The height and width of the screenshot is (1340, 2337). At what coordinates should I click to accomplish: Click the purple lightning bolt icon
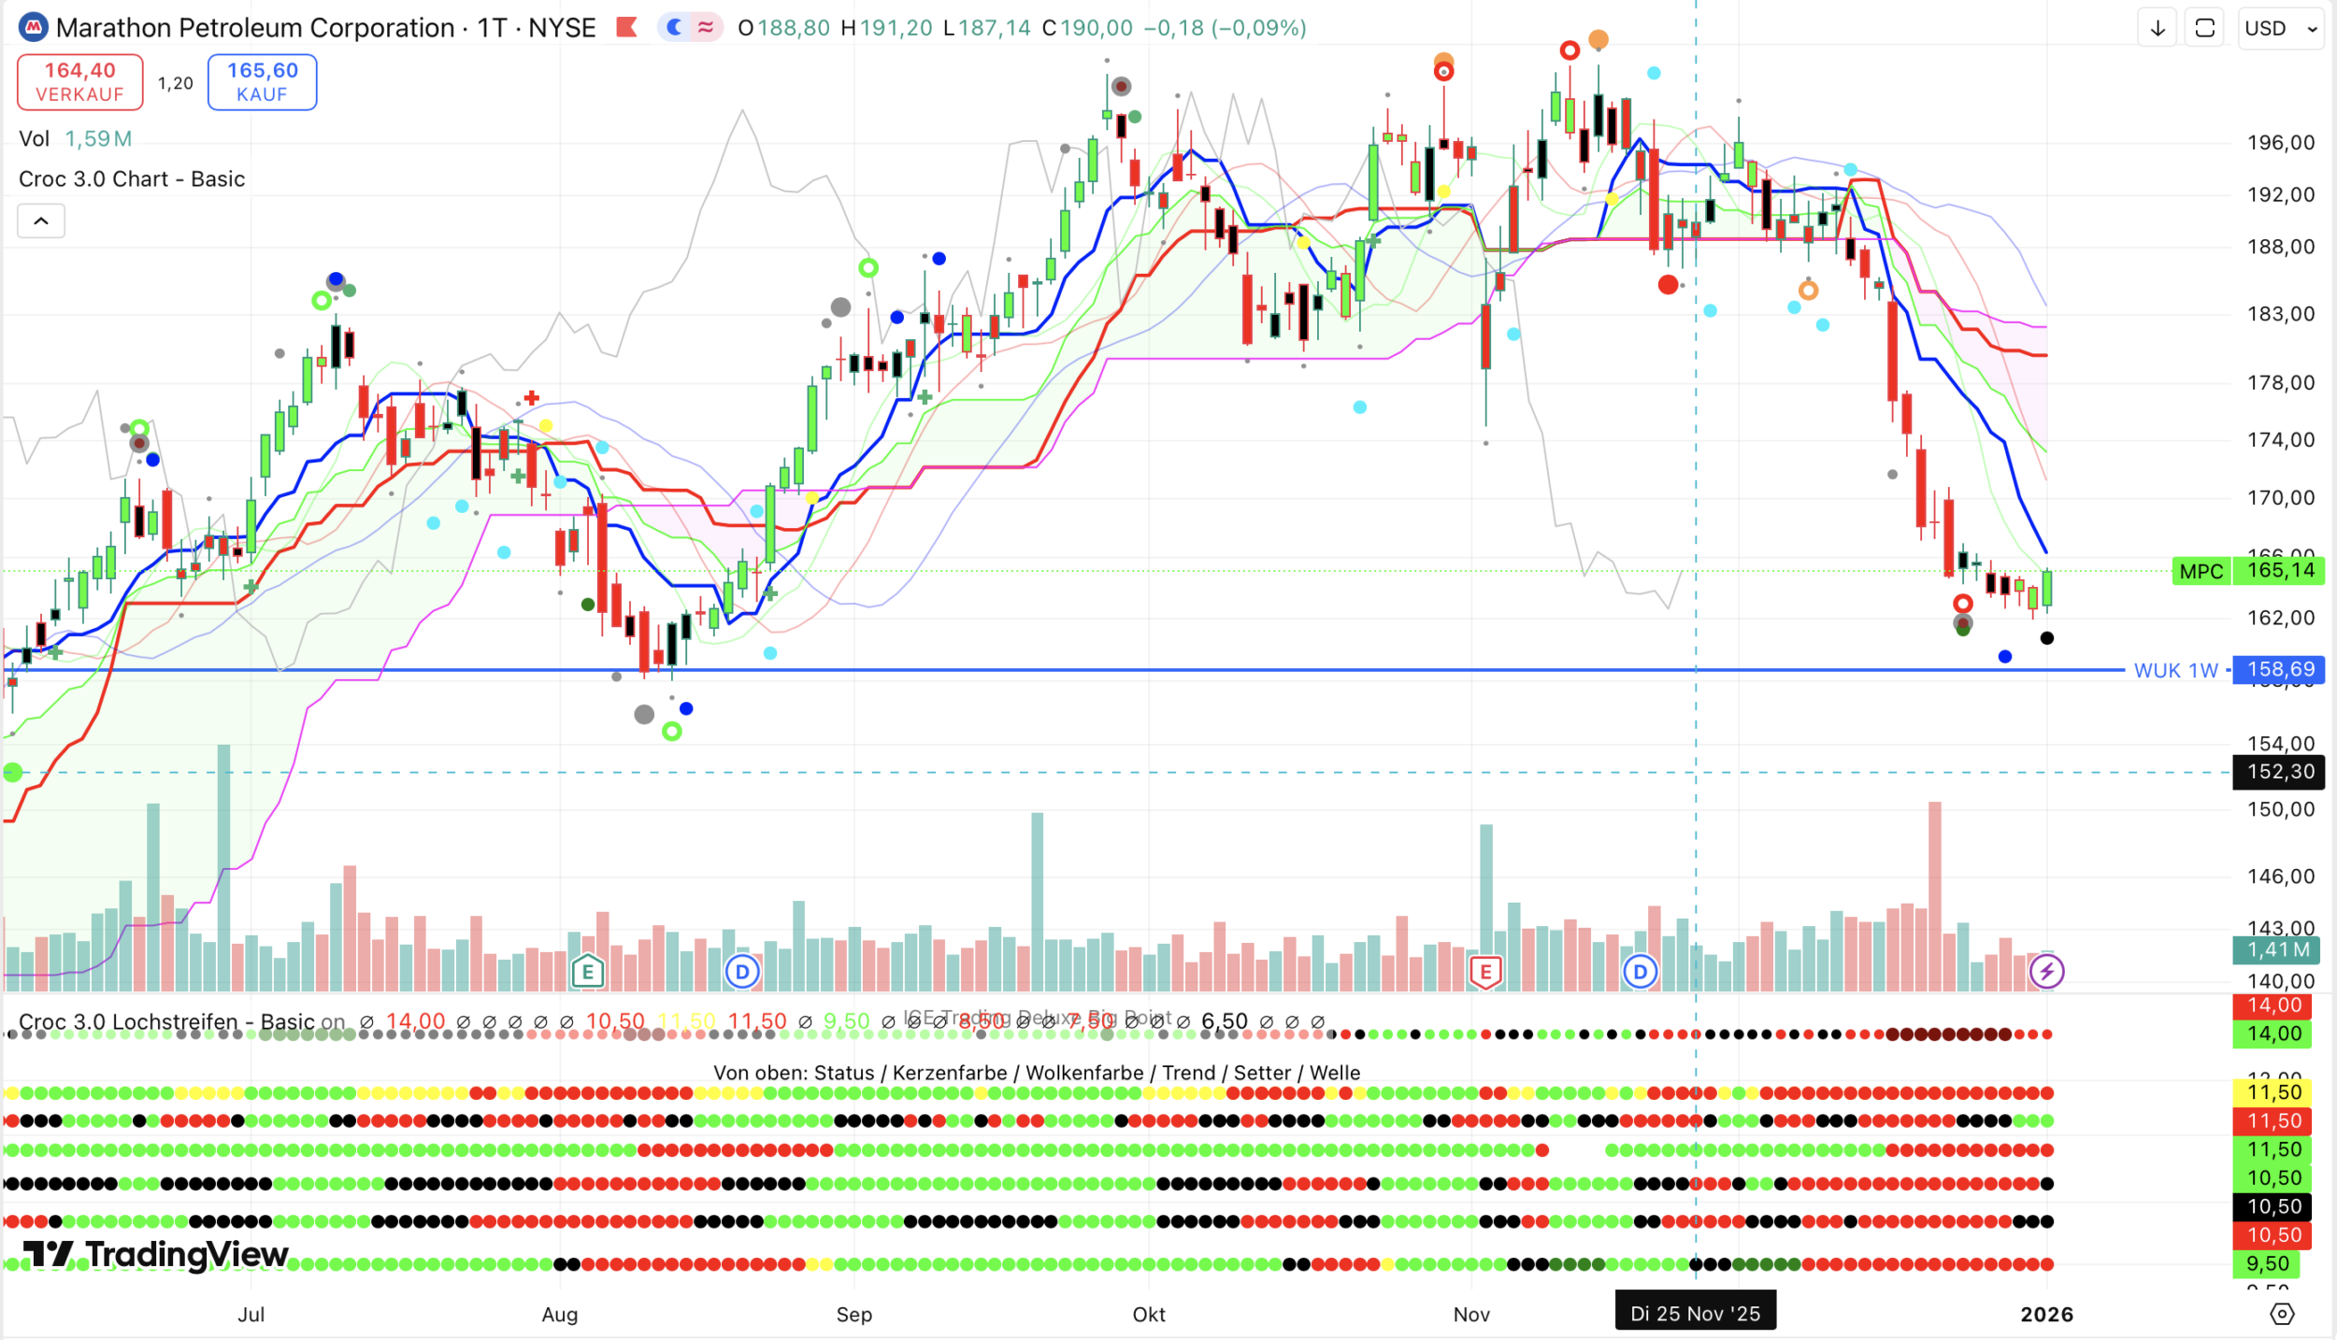click(2046, 972)
